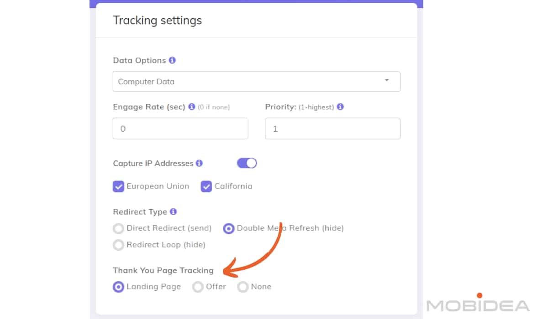Click the Computer Data dropdown arrow

pyautogui.click(x=386, y=81)
